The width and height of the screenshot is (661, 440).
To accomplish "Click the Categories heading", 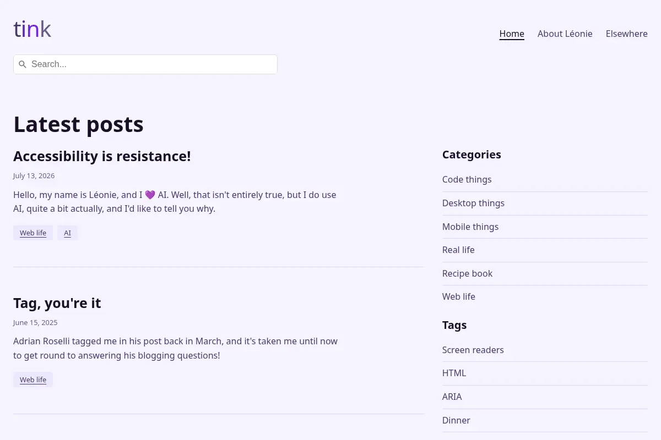I will [x=472, y=155].
